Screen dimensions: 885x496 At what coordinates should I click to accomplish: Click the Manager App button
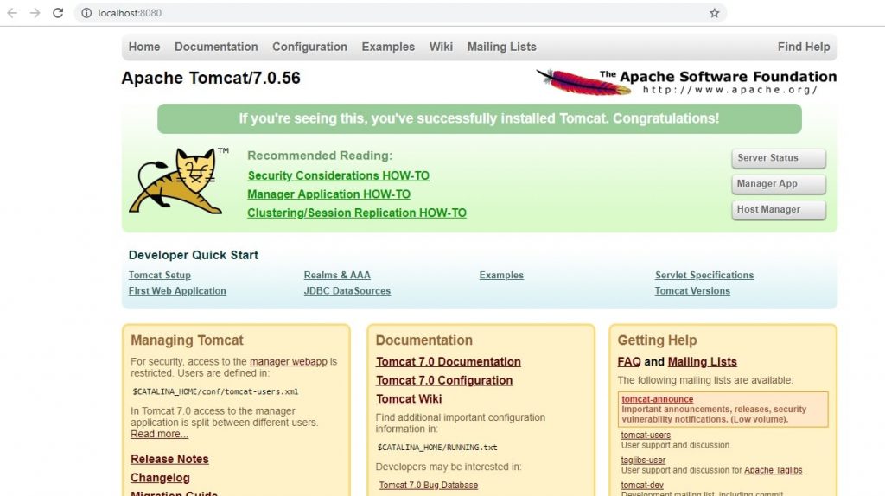tap(779, 183)
